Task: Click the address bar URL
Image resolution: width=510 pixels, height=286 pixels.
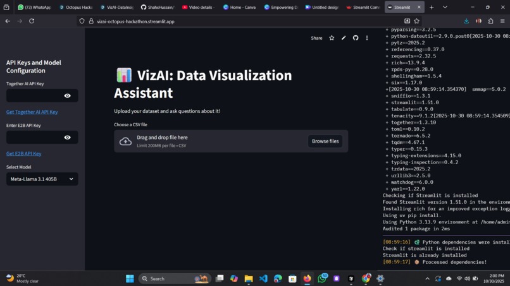Action: 135,21
